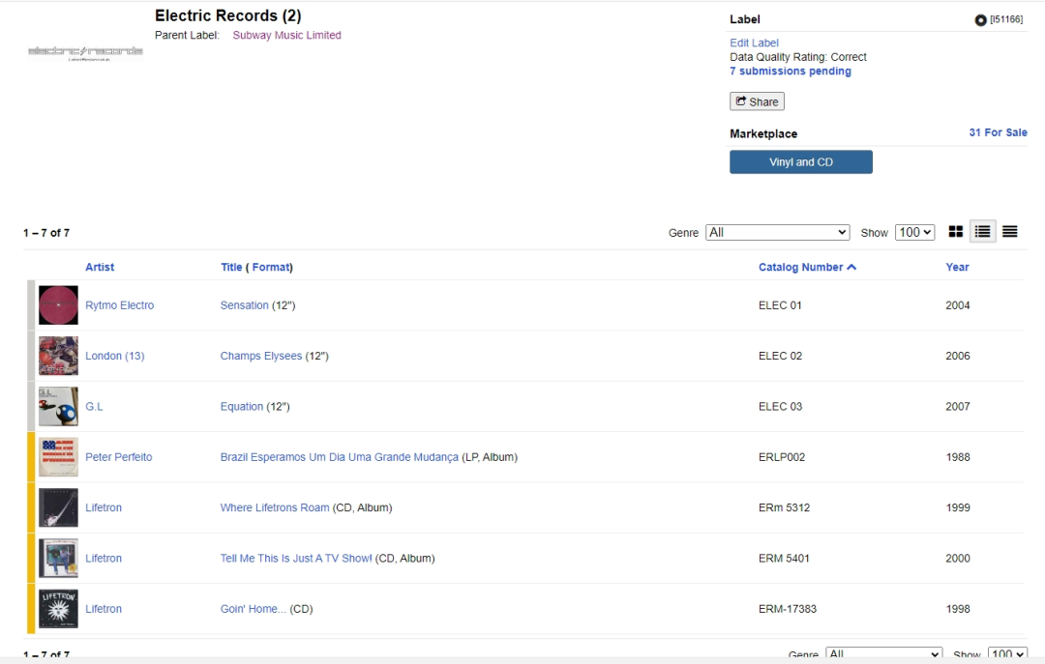Open the Genre filter dropdown
The image size is (1045, 664).
pos(778,232)
